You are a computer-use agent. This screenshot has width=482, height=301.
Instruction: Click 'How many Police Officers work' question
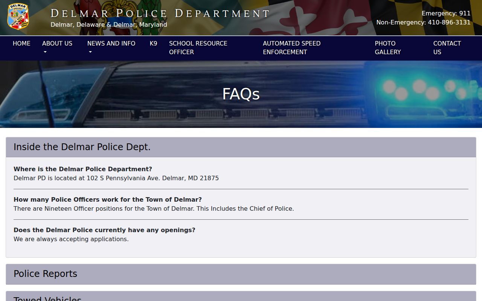tap(108, 199)
